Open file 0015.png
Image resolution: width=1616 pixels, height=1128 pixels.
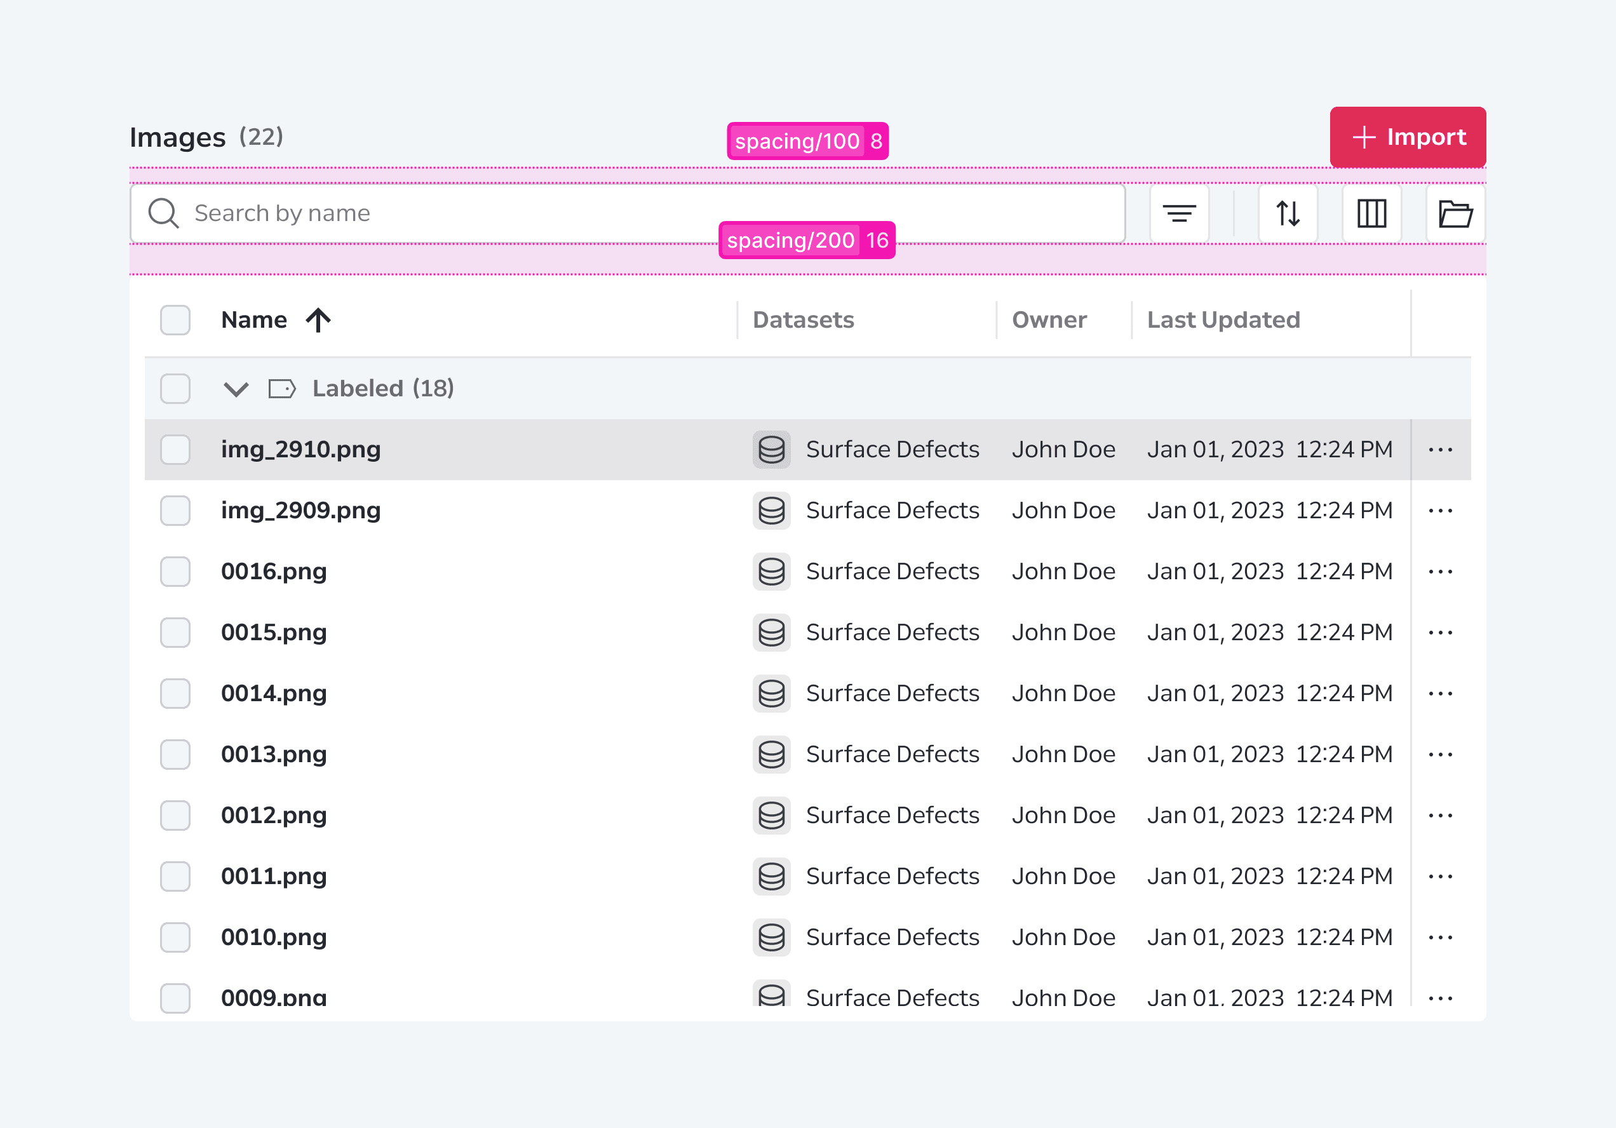(x=274, y=633)
